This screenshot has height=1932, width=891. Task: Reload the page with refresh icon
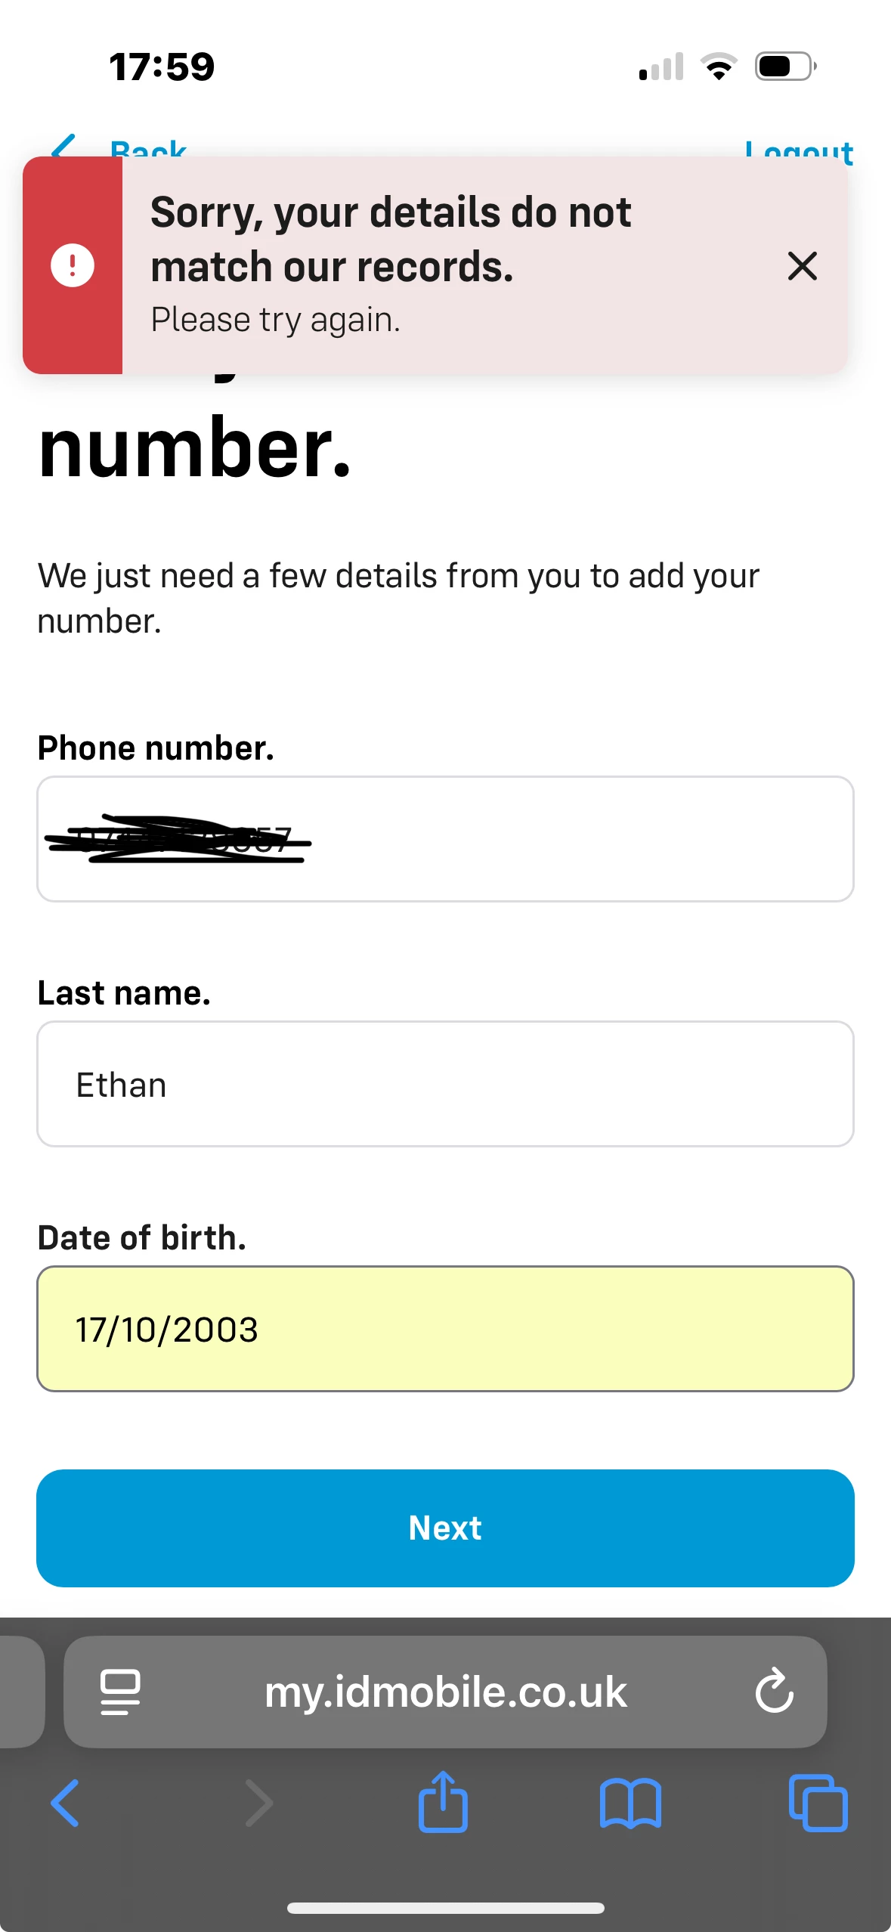[x=774, y=1691]
